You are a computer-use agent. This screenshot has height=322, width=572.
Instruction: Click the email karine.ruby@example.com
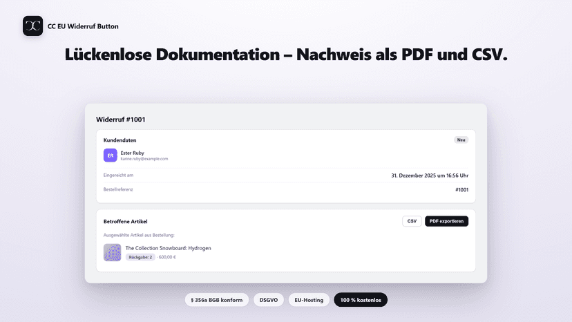point(144,159)
